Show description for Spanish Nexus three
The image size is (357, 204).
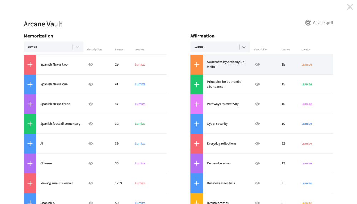point(91,104)
